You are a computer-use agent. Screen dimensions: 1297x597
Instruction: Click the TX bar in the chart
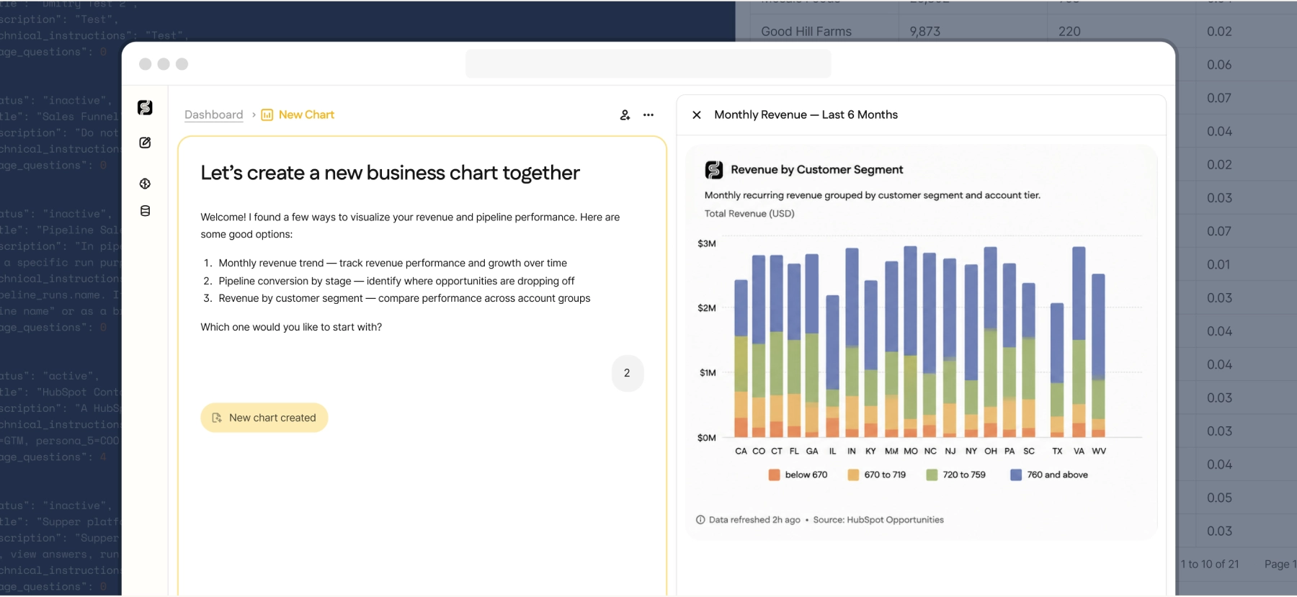coord(1057,370)
